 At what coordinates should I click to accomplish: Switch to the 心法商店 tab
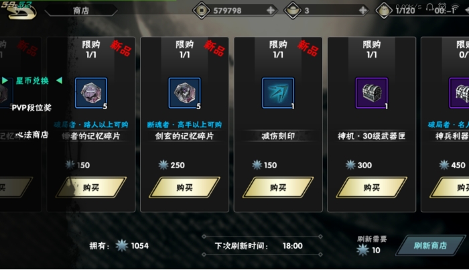[32, 135]
